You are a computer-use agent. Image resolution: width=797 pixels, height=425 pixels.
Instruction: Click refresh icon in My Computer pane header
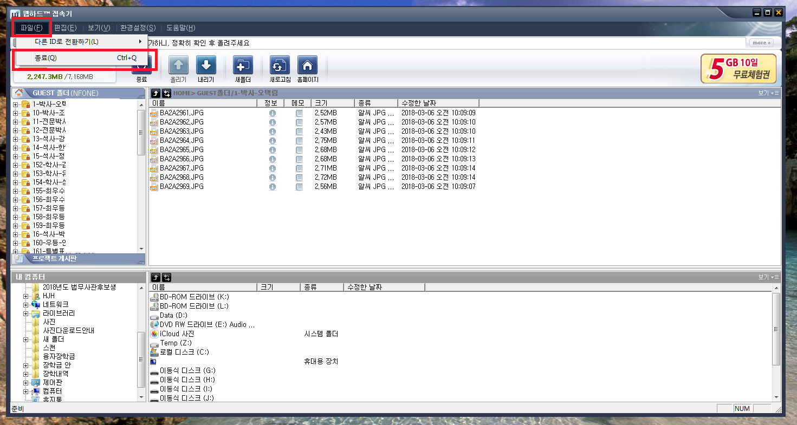166,277
